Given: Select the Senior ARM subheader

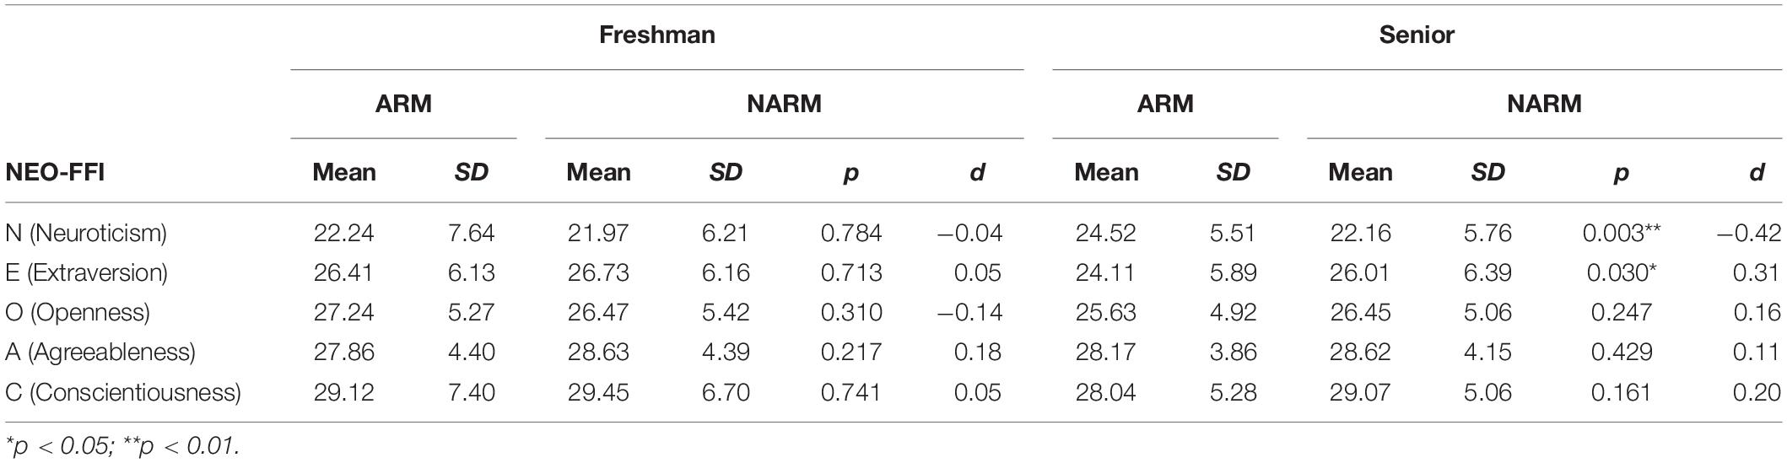Looking at the screenshot, I should pos(1165,104).
